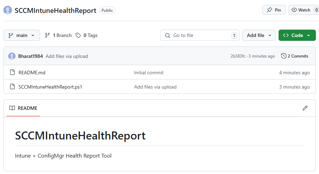Screen dimensions: 319x174
Task: Open the SCCMIntuneHealthReport.ps1 file
Action: (50, 87)
